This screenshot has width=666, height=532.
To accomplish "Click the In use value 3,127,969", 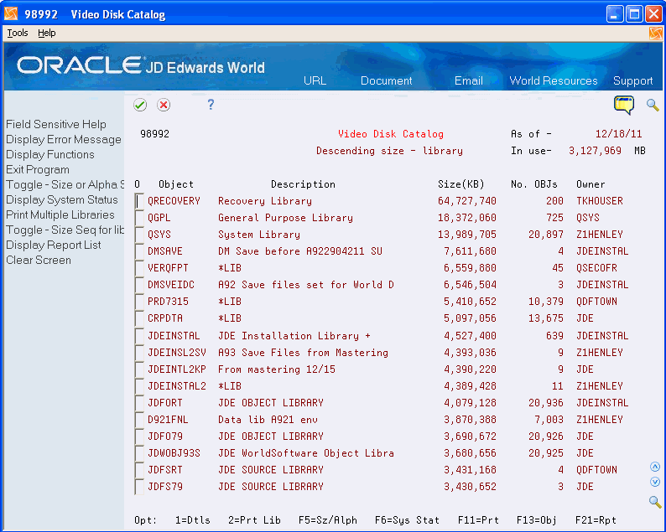I will [x=595, y=151].
